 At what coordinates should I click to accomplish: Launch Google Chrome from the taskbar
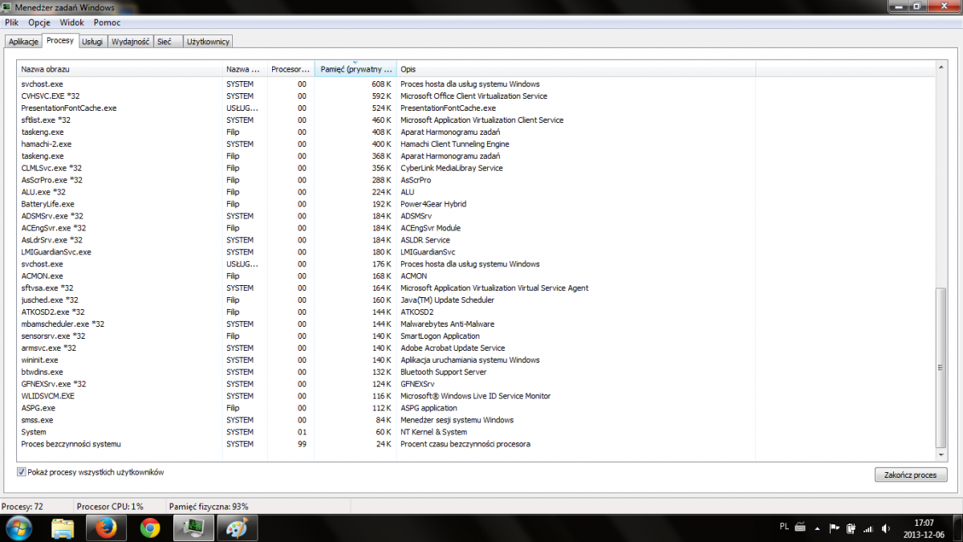pyautogui.click(x=149, y=528)
